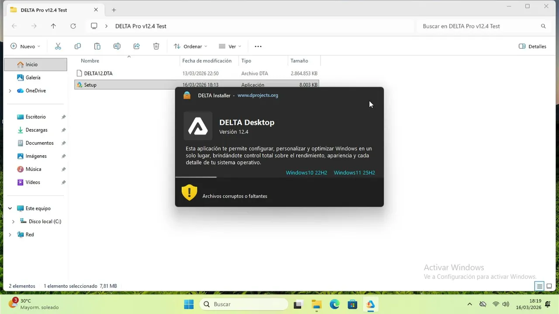This screenshot has width=559, height=314.
Task: Click the monitor icon in address bar
Action: (94, 26)
